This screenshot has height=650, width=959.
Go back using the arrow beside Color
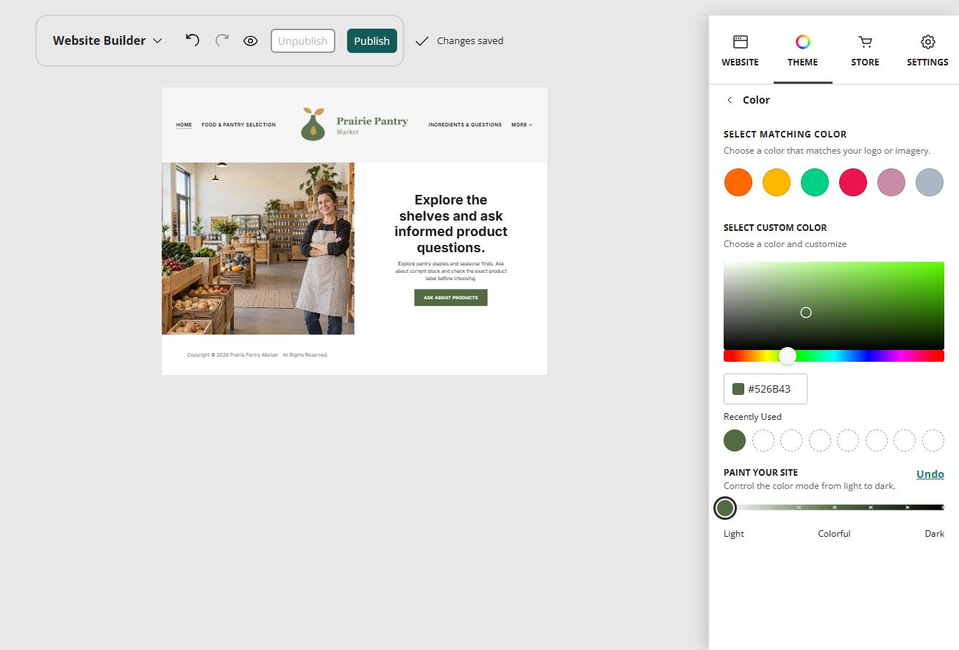click(x=730, y=100)
